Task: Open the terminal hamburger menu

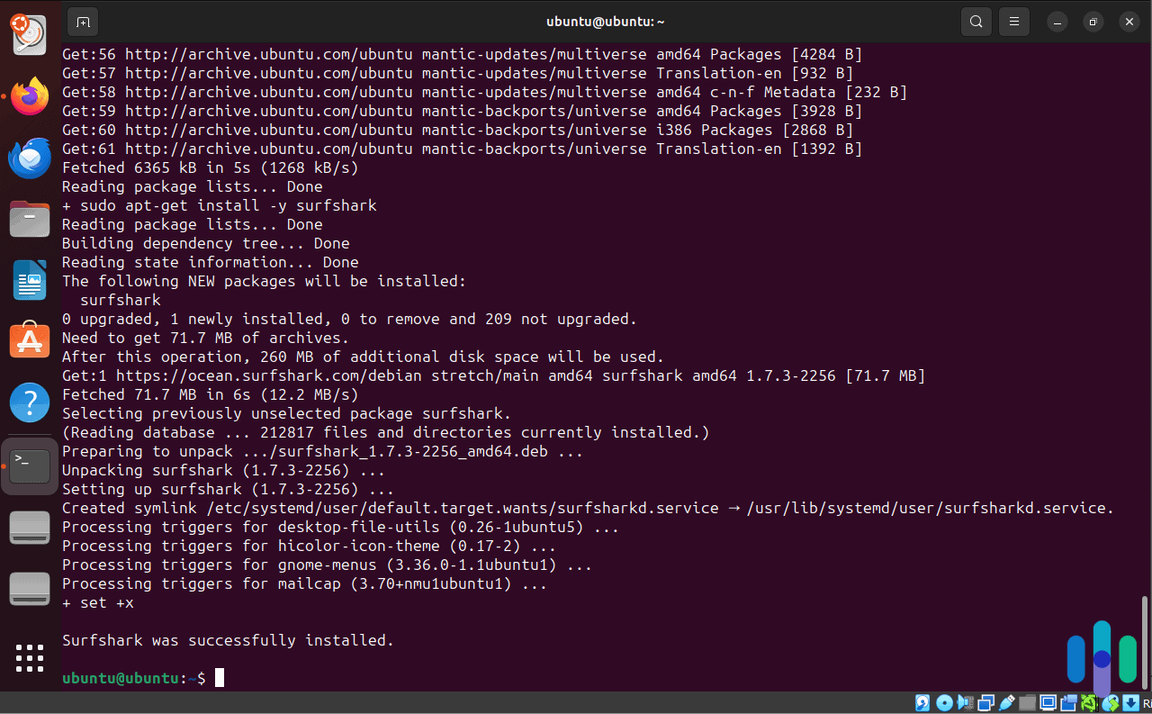Action: 1014,21
